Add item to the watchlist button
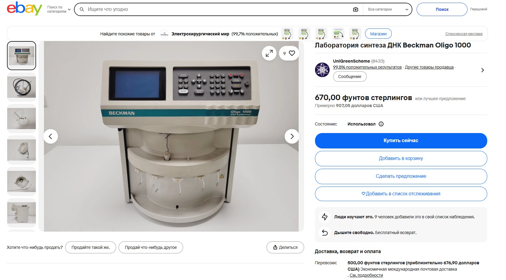The height and width of the screenshot is (280, 506). tap(401, 194)
